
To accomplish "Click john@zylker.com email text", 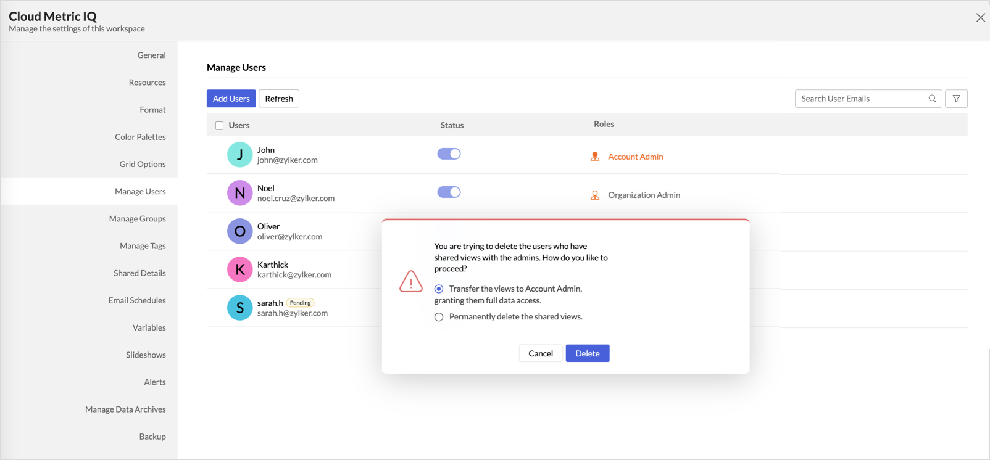I will 288,160.
